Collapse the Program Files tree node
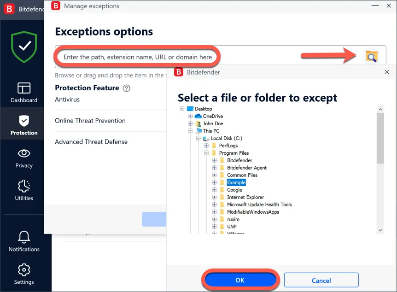 [207, 153]
